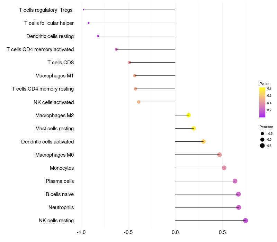
Task: Click the -0.5 x-axis tick label
Action: point(128,232)
